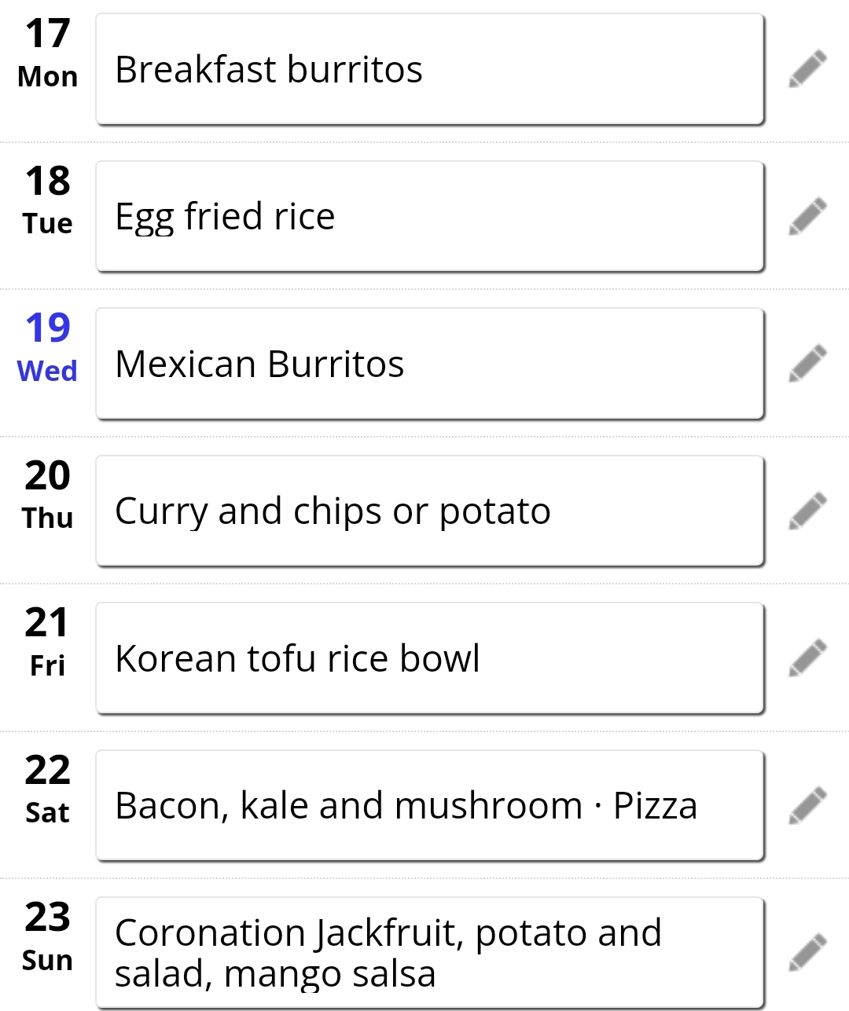Open the Mexican Burritos meal entry
849x1011 pixels.
(430, 364)
